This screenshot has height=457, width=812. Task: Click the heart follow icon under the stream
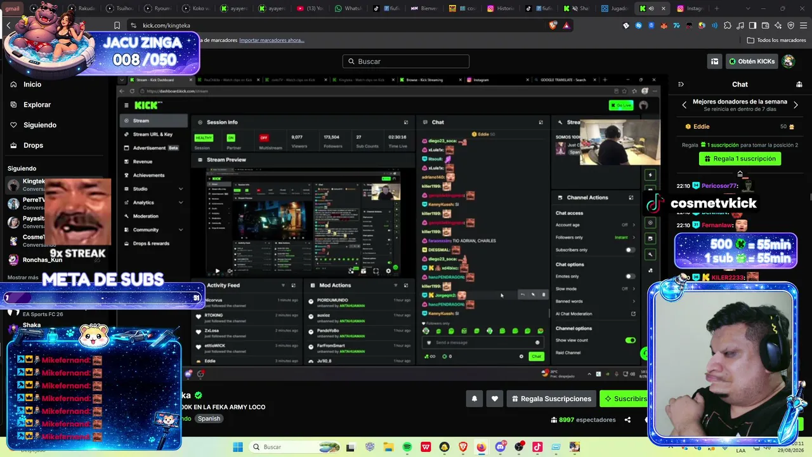(x=495, y=399)
